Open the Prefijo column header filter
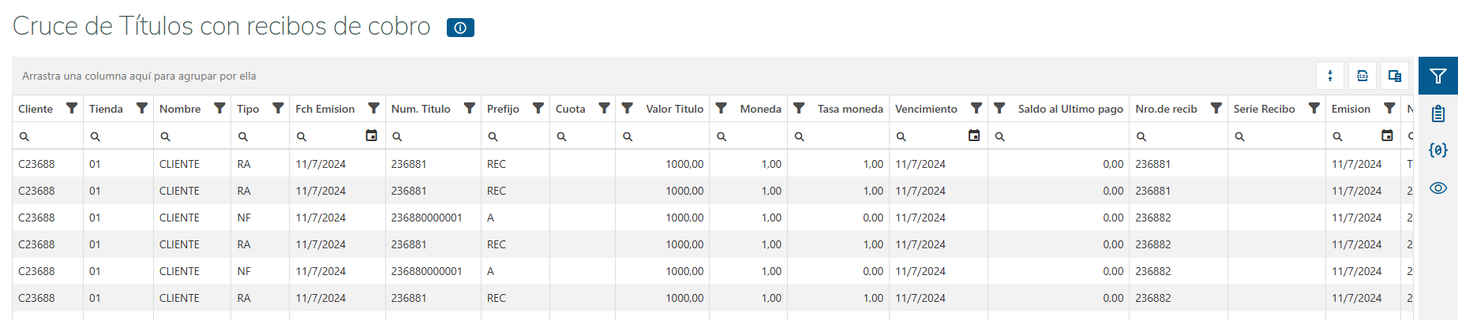The image size is (1458, 320). tap(538, 108)
